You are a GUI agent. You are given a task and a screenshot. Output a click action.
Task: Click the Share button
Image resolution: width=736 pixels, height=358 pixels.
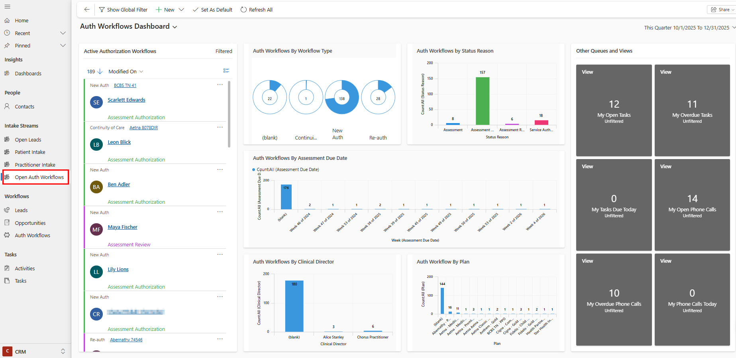[x=721, y=10]
